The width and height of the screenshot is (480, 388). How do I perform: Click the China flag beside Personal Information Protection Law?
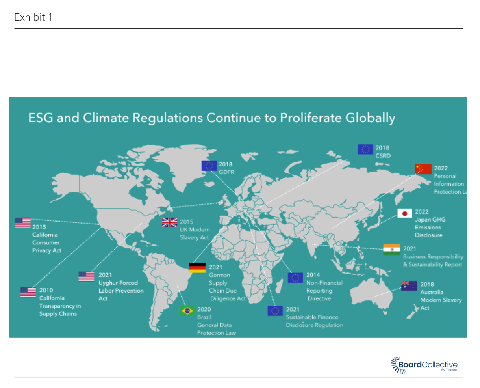(423, 169)
